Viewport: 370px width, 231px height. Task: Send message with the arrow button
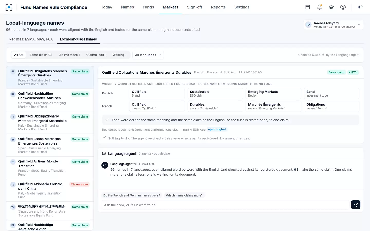356,205
